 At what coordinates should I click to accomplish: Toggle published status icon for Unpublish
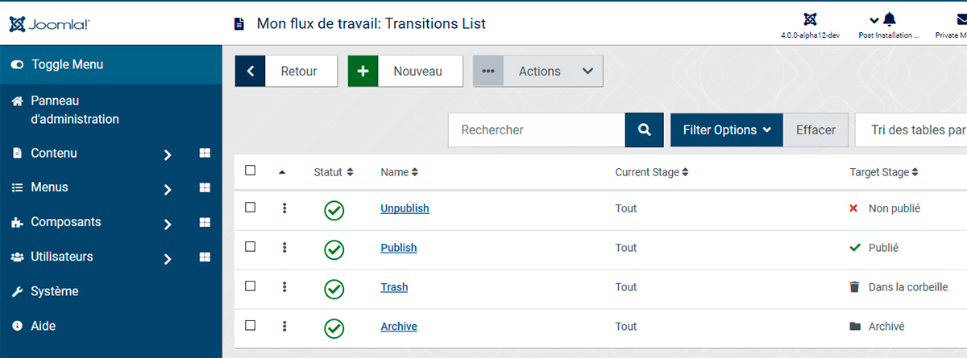[334, 211]
